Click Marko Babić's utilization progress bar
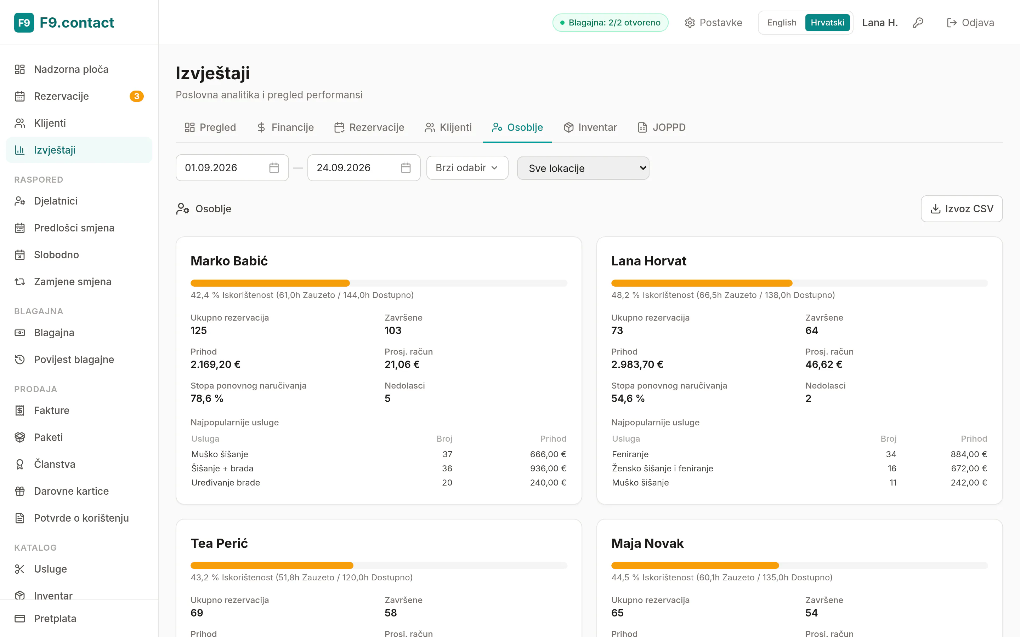This screenshot has height=637, width=1020. 379,283
